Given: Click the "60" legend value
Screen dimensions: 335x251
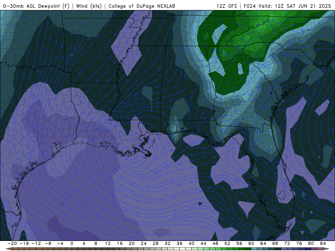Looking at the screenshot, I should (x=251, y=243).
